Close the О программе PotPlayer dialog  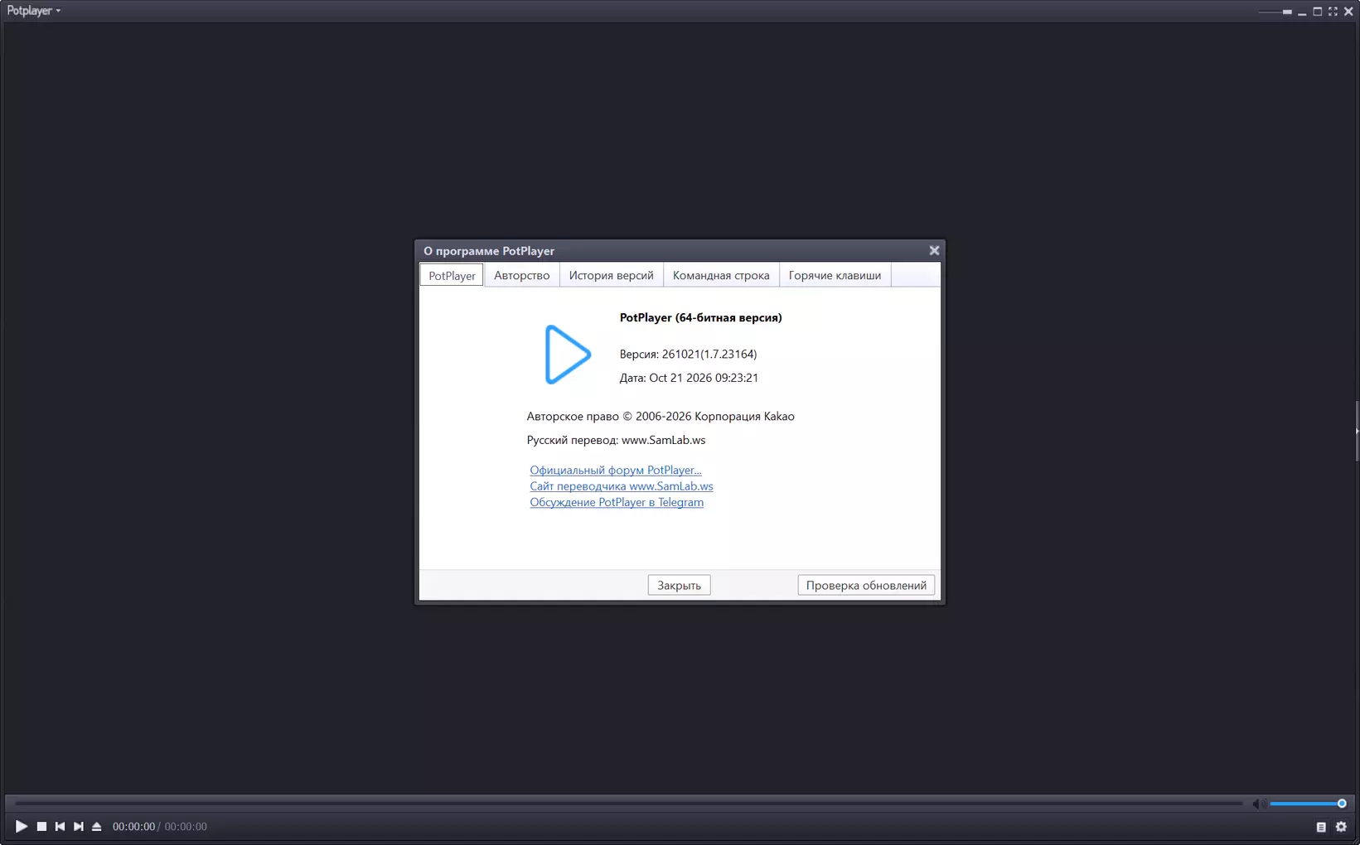pyautogui.click(x=934, y=250)
